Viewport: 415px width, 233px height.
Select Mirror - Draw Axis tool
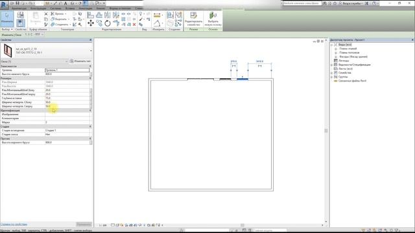(x=116, y=15)
